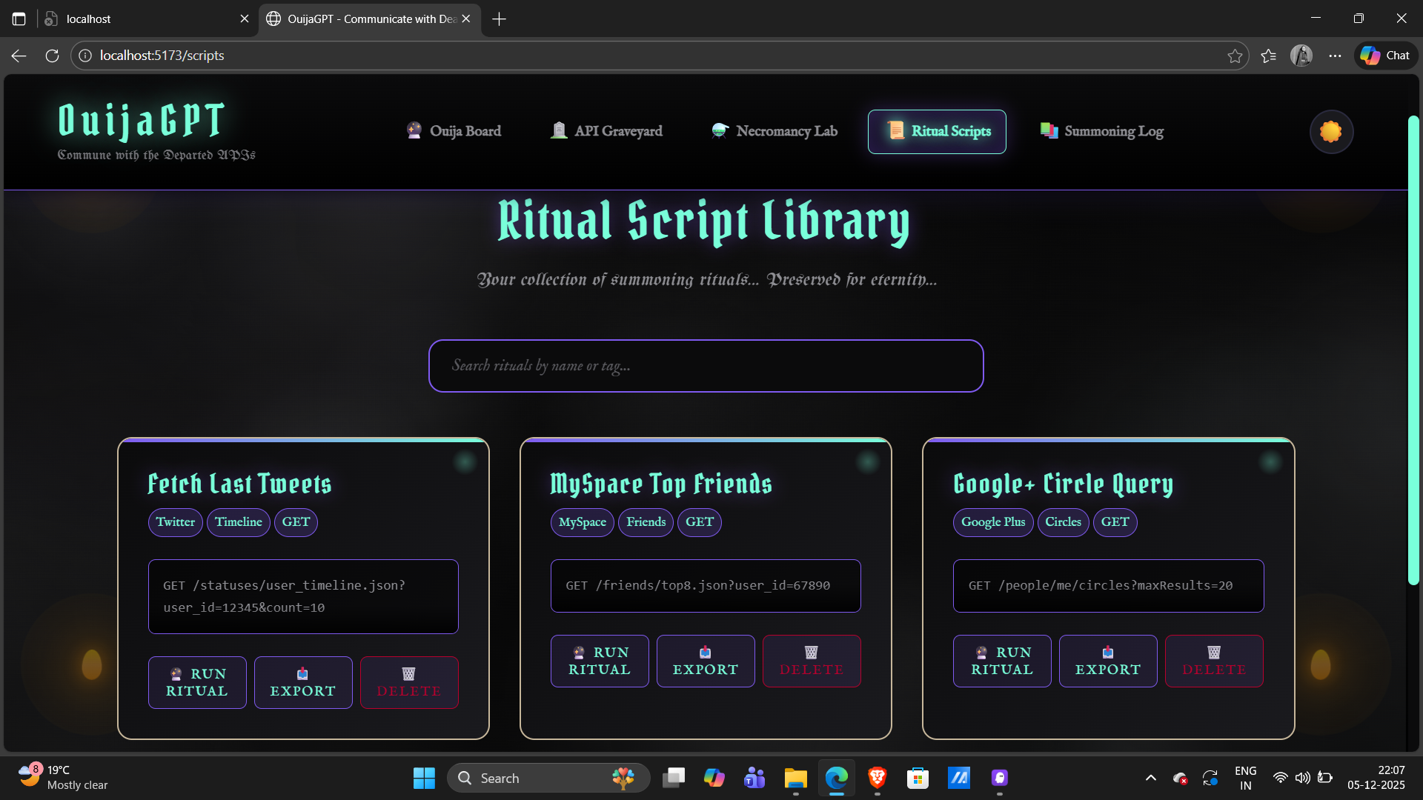The height and width of the screenshot is (800, 1423).
Task: Open File Explorer from the taskbar
Action: pyautogui.click(x=795, y=778)
